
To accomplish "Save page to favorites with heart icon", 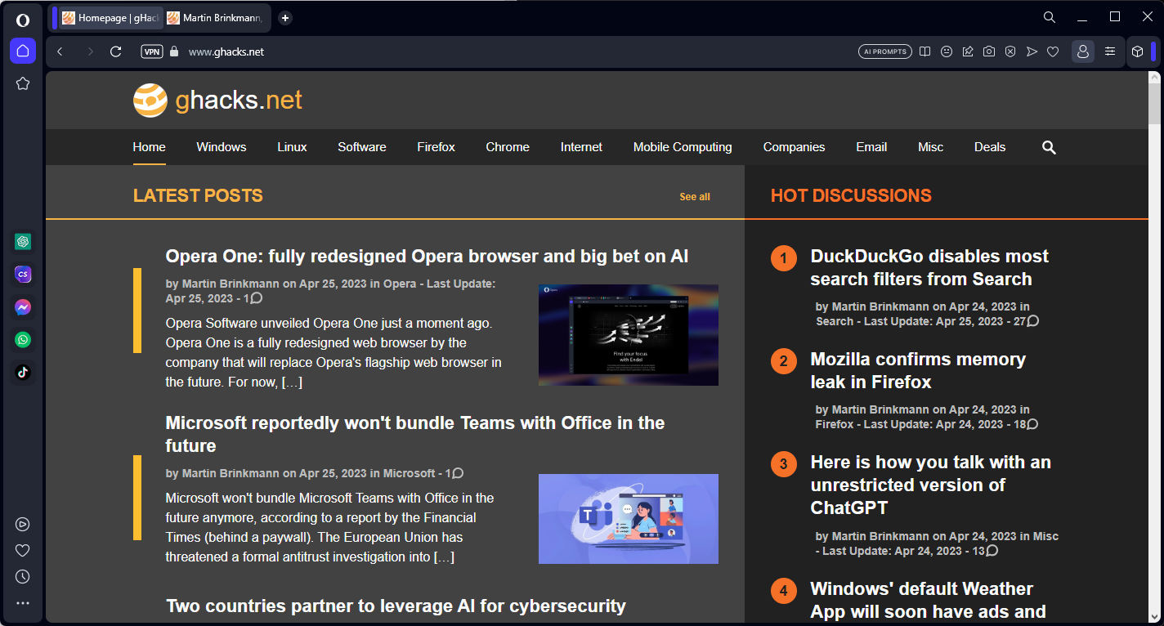I will 1053,51.
